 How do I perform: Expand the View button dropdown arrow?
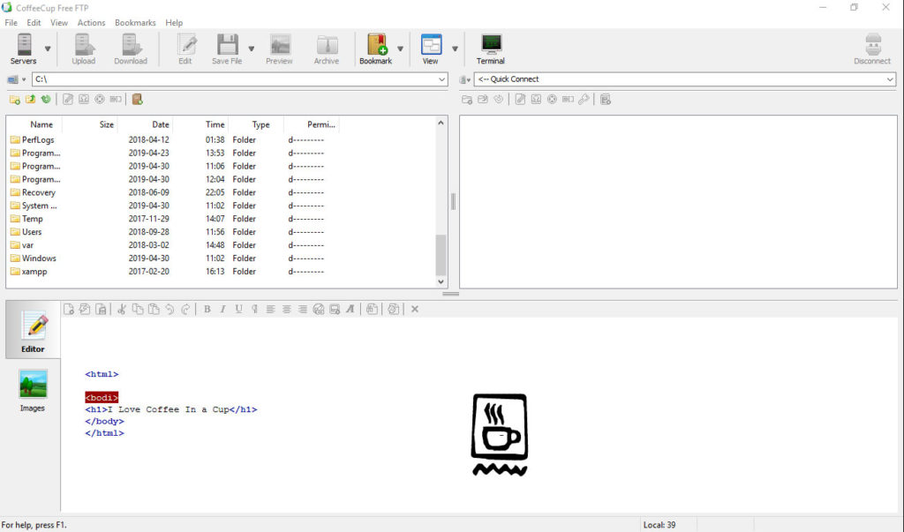pyautogui.click(x=456, y=49)
